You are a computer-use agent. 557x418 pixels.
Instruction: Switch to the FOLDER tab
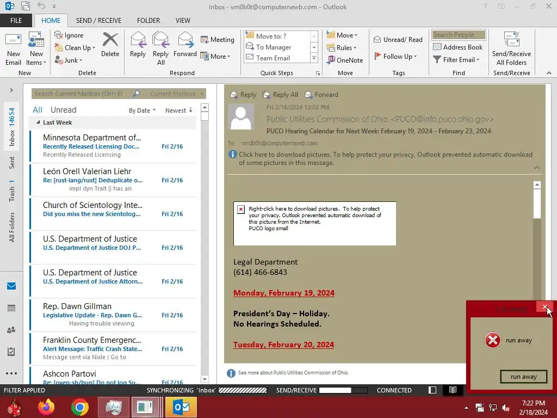(148, 21)
